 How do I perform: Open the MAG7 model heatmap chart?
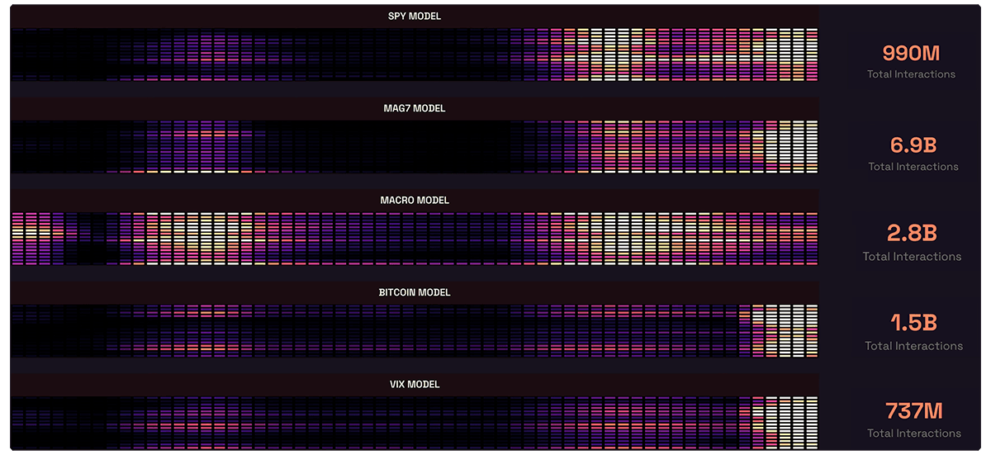tap(415, 146)
